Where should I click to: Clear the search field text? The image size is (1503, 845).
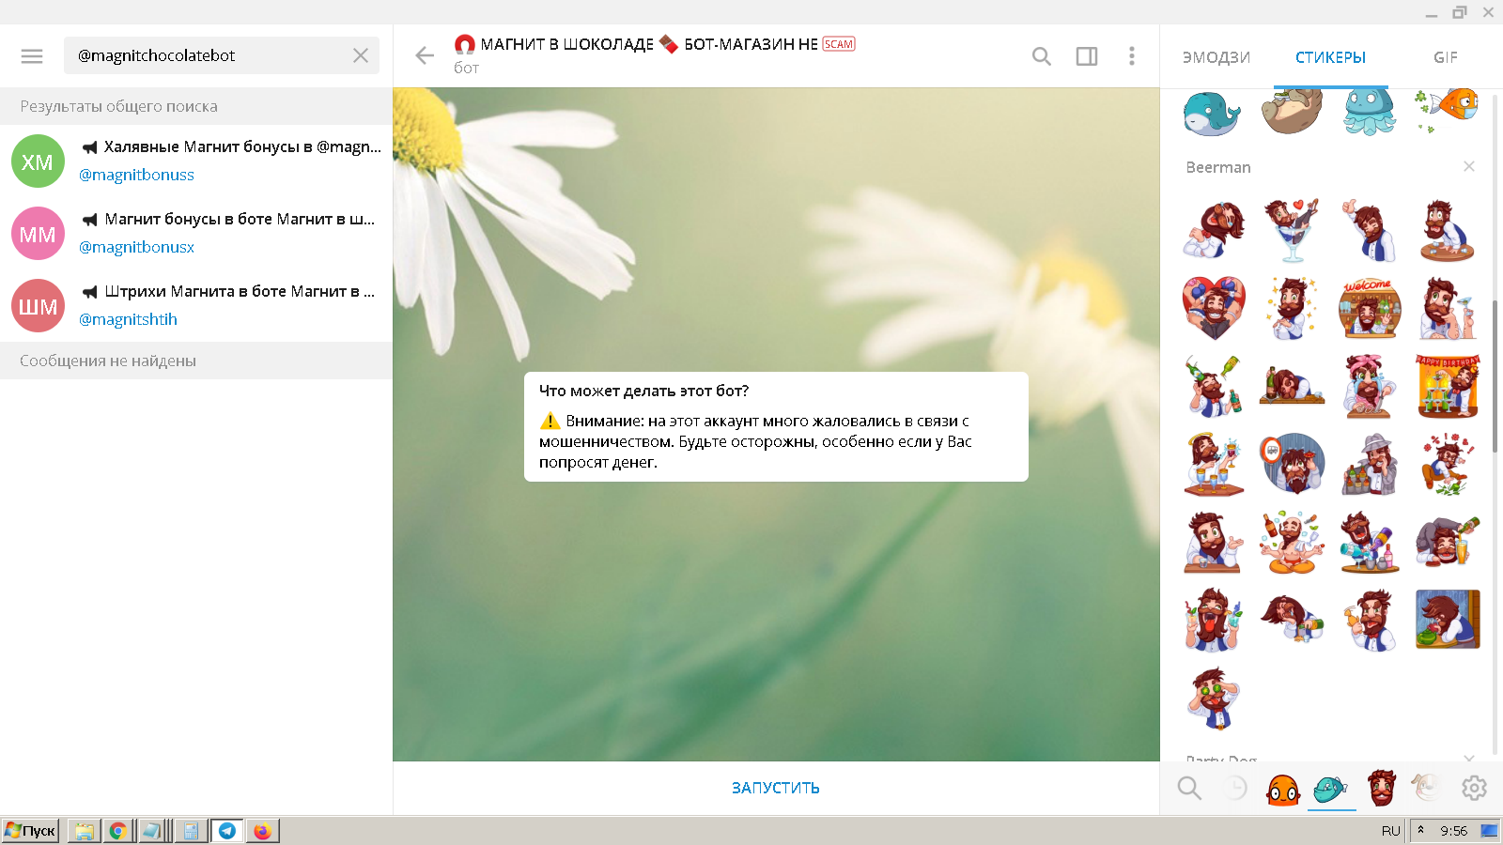coord(361,55)
